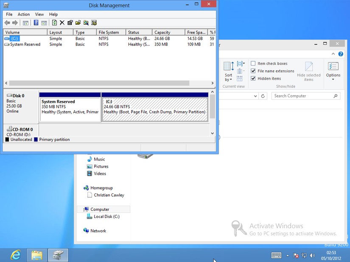350x262 pixels.
Task: Select Computer in the navigation pane
Action: point(104,210)
